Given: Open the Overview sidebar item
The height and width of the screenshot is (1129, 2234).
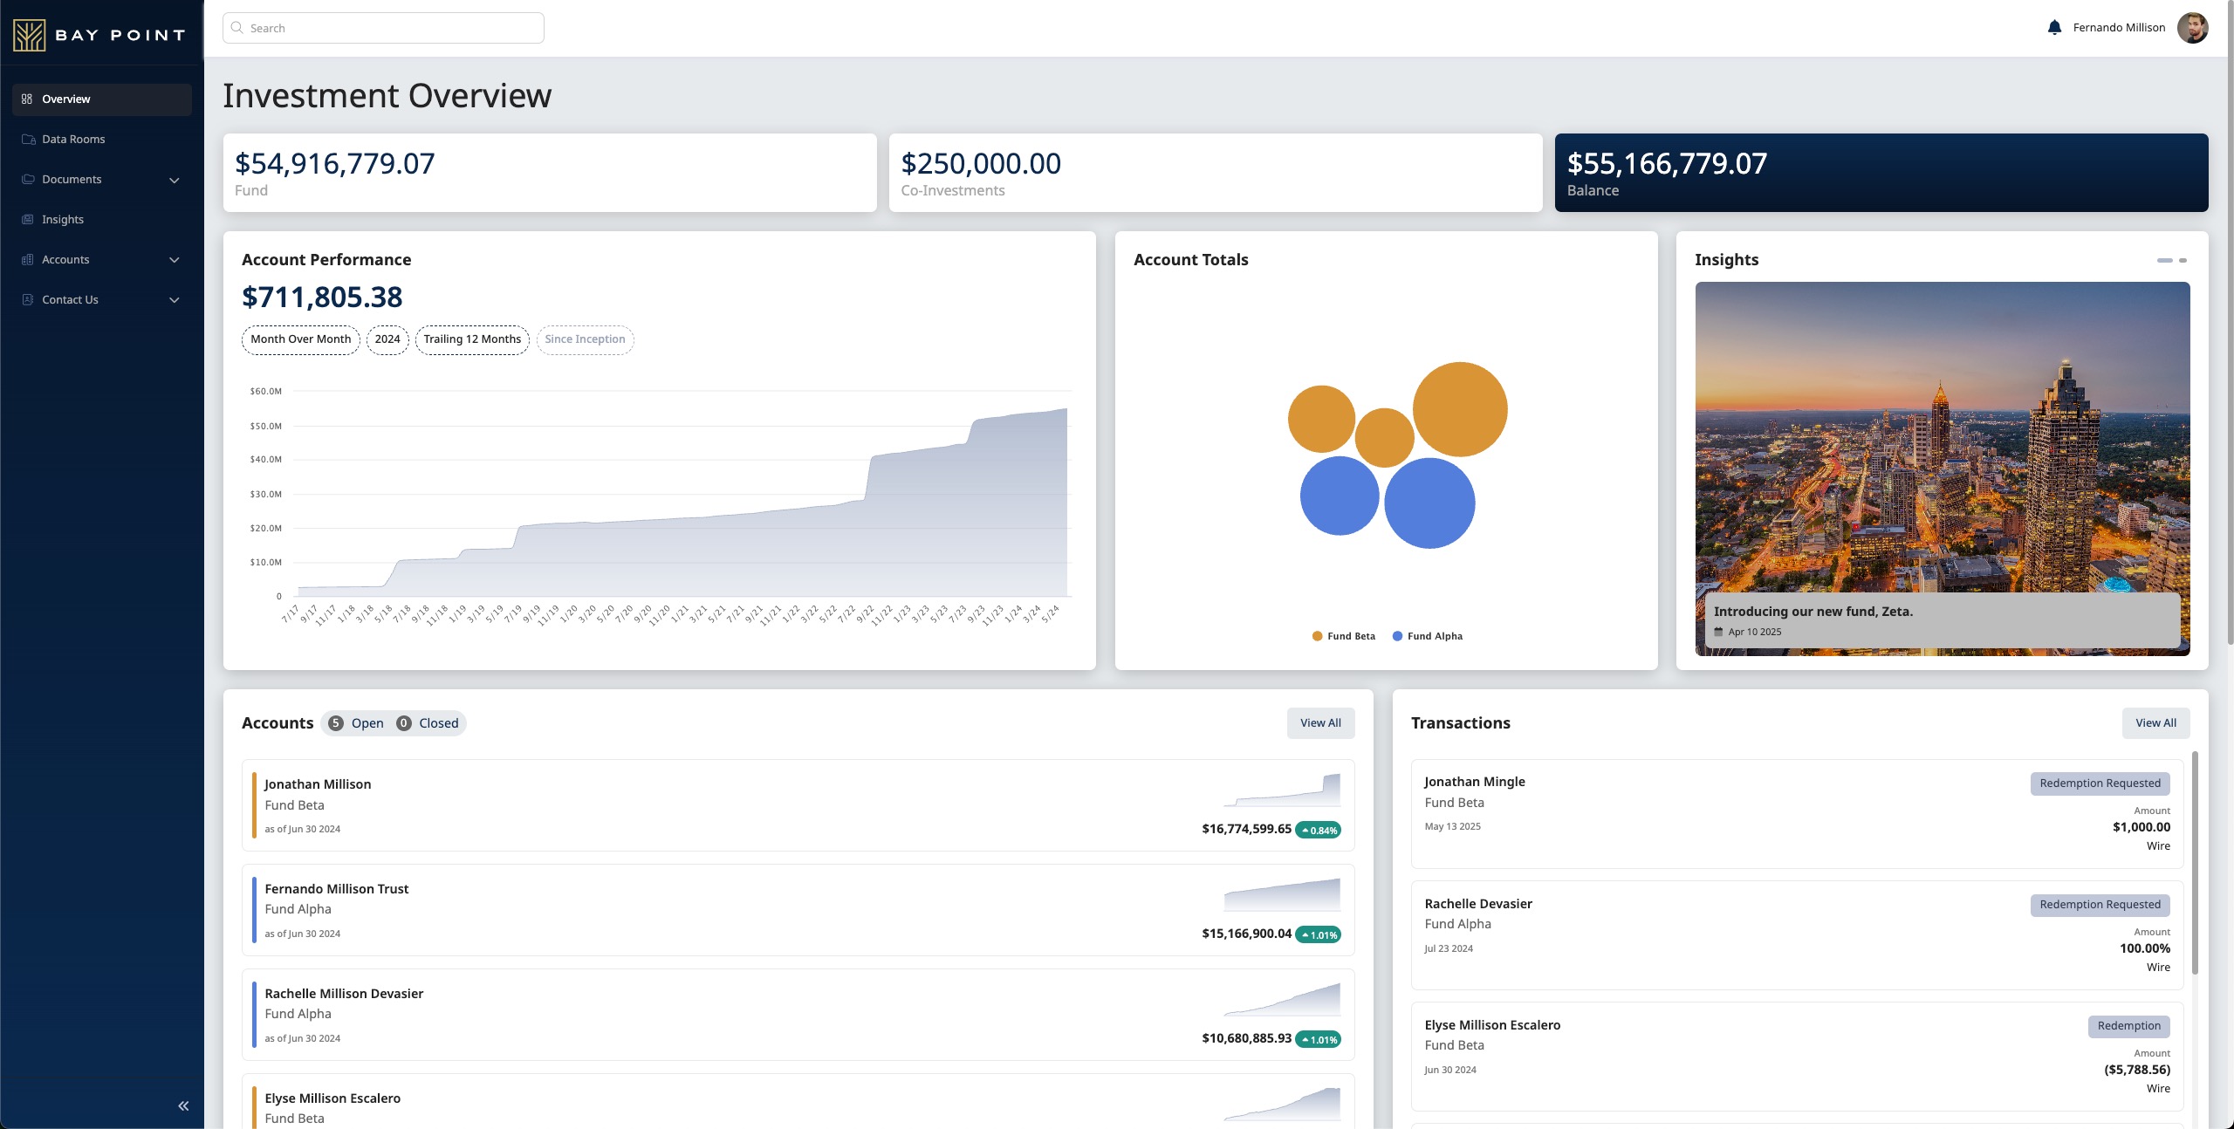Looking at the screenshot, I should [x=102, y=99].
